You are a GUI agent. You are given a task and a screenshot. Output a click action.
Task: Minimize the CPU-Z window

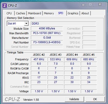[x=83, y=5]
